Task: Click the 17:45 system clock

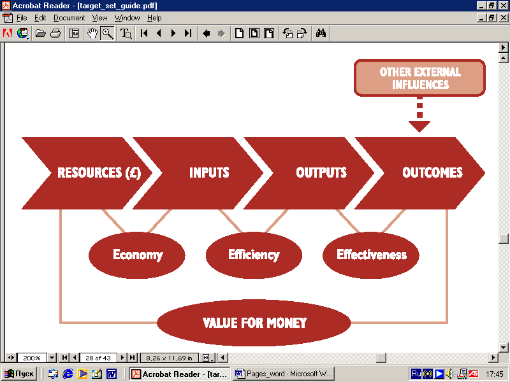Action: coord(495,374)
